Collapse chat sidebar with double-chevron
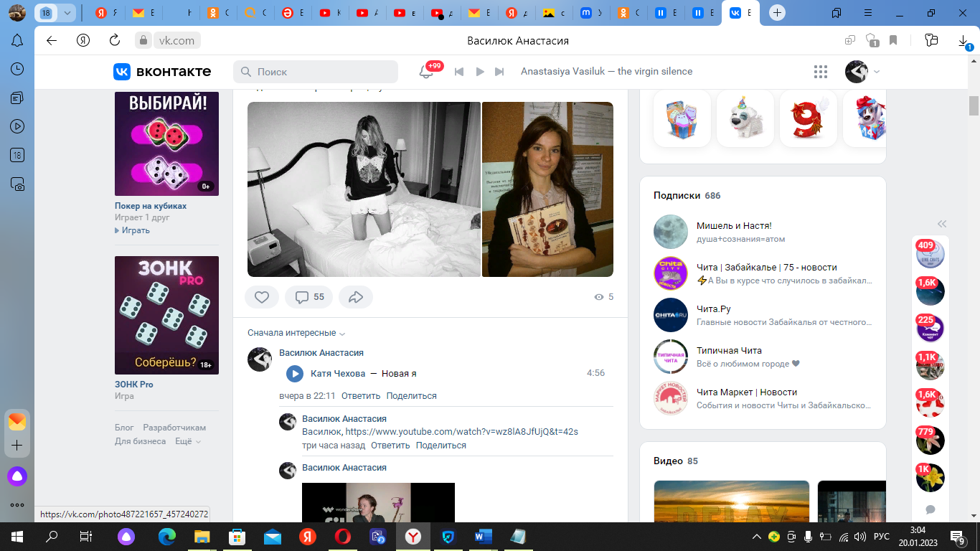The height and width of the screenshot is (551, 980). pyautogui.click(x=942, y=223)
